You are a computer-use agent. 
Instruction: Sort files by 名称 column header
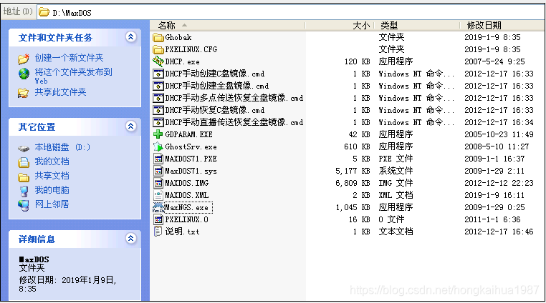[228, 25]
